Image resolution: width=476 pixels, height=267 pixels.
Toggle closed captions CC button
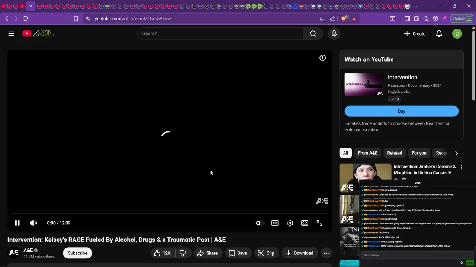pos(275,223)
